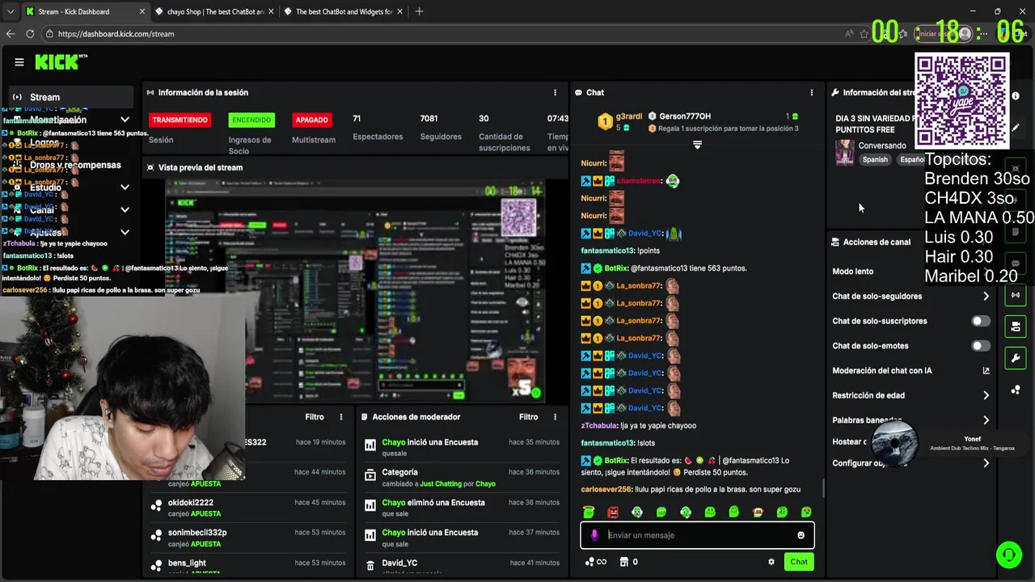
Task: Send the green halo quick emote
Action: coord(589,512)
